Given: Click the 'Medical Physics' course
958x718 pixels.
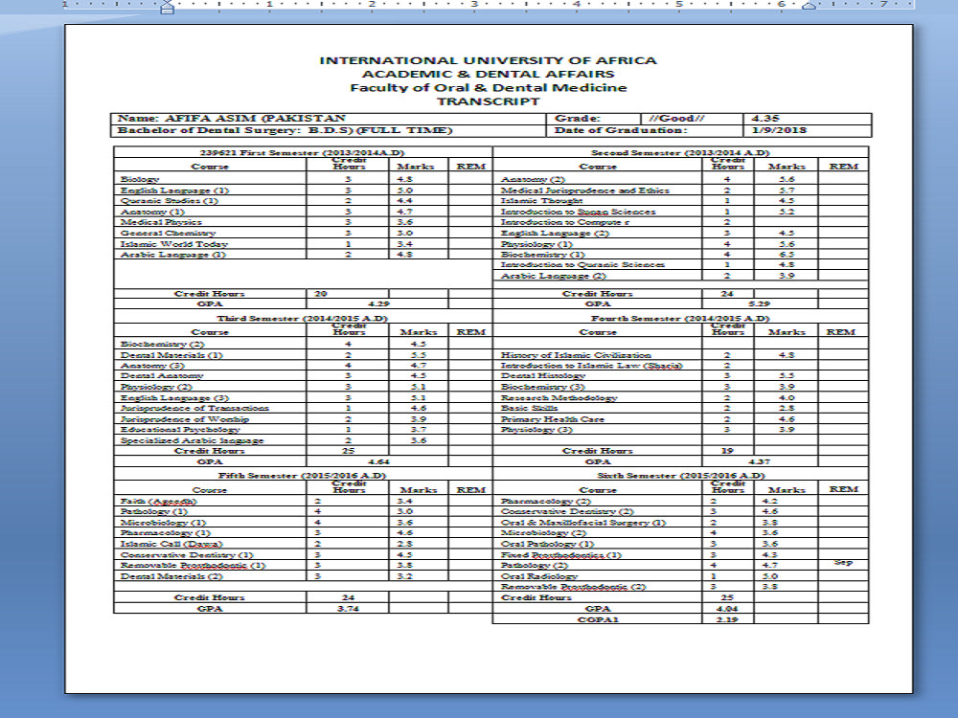Looking at the screenshot, I should click(x=161, y=222).
